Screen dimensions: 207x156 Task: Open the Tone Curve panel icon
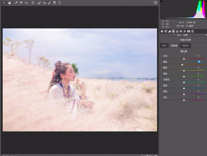166,31
